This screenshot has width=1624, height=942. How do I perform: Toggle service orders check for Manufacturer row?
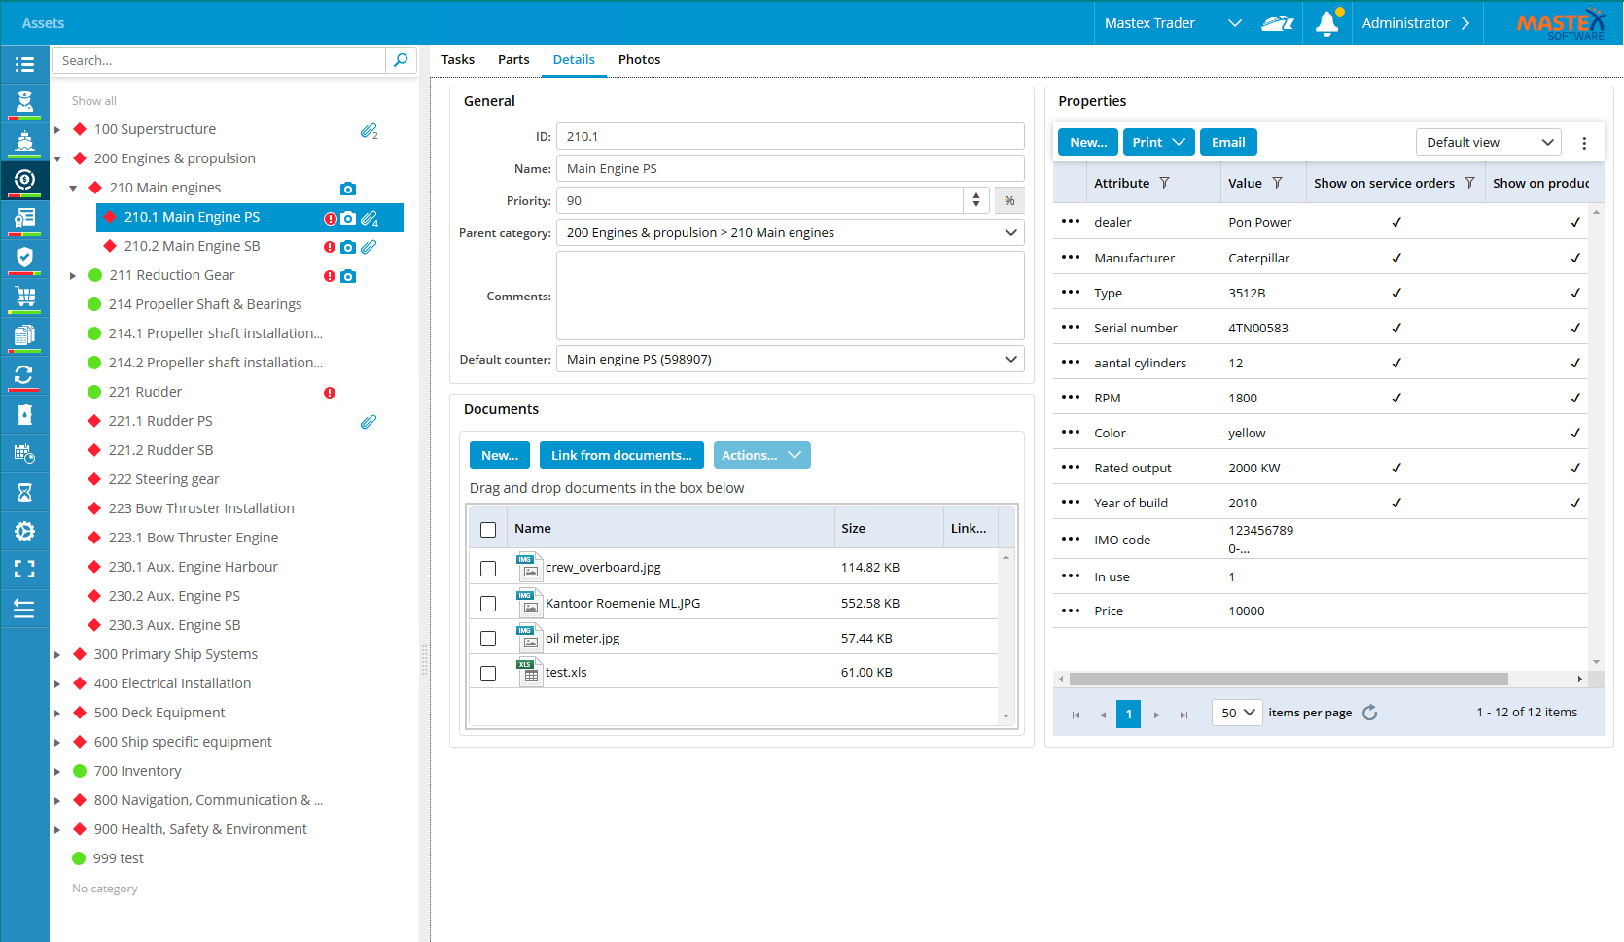[x=1395, y=258]
